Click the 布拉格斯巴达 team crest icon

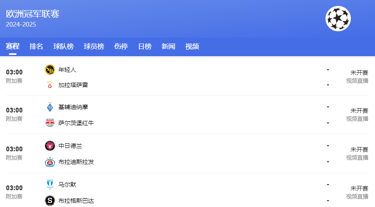pos(50,201)
